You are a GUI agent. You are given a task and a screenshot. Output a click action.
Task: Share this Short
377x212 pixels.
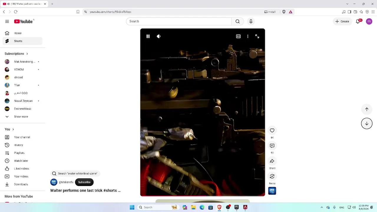tap(272, 161)
